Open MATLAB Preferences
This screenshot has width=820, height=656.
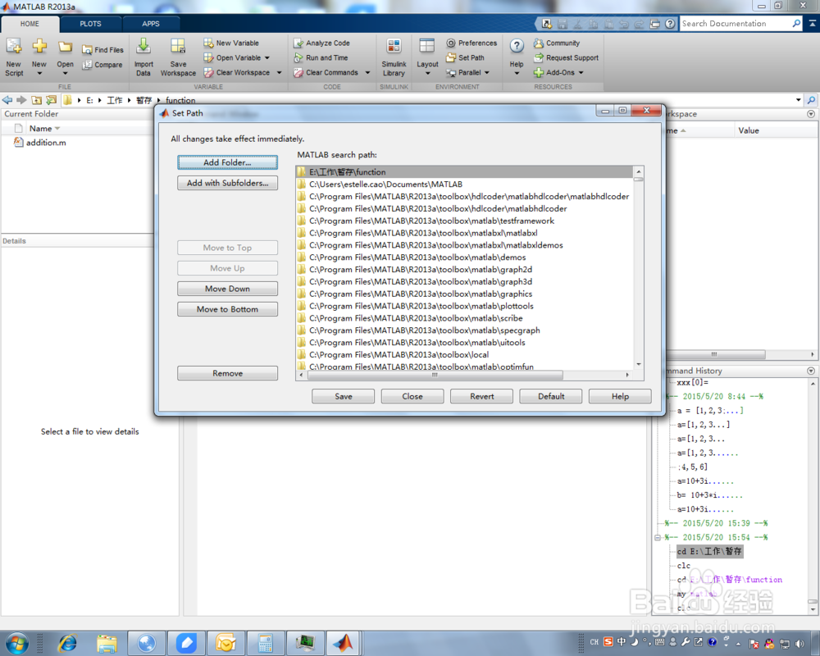coord(471,43)
